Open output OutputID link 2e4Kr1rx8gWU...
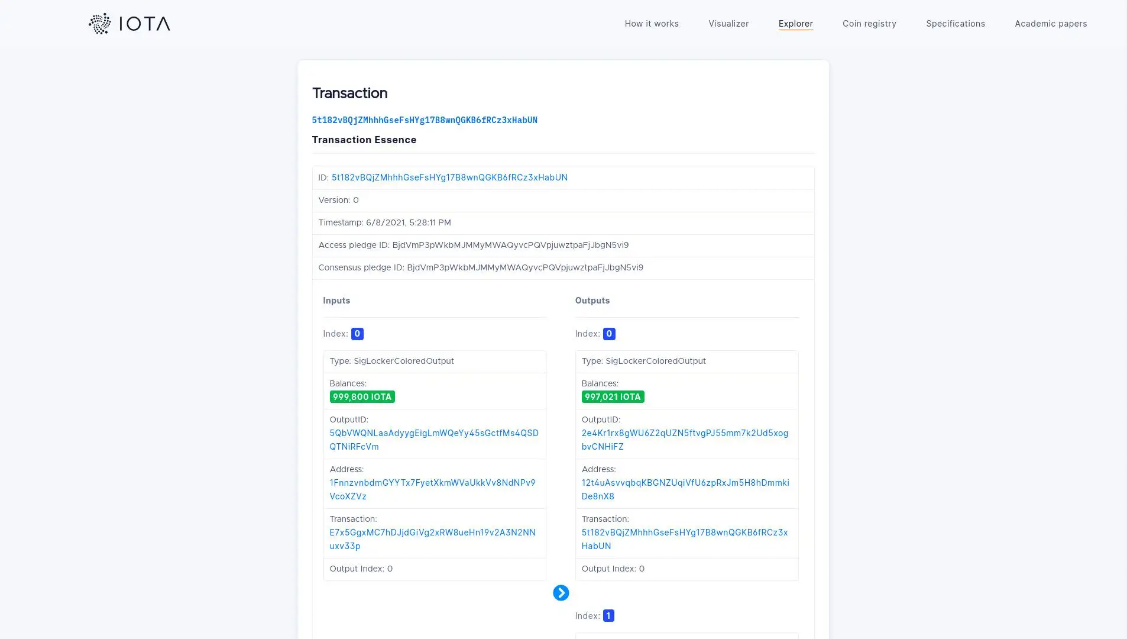Image resolution: width=1127 pixels, height=639 pixels. click(685, 440)
